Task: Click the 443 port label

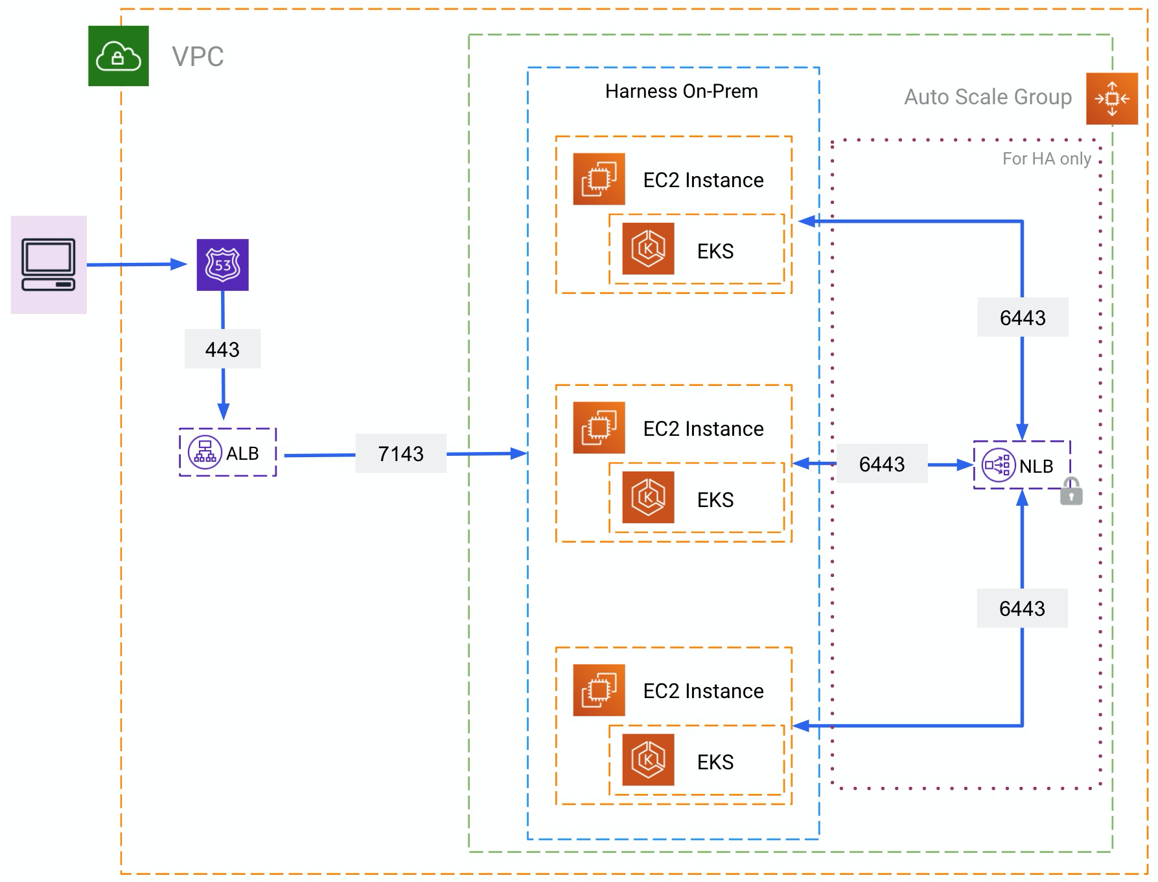Action: 222,349
